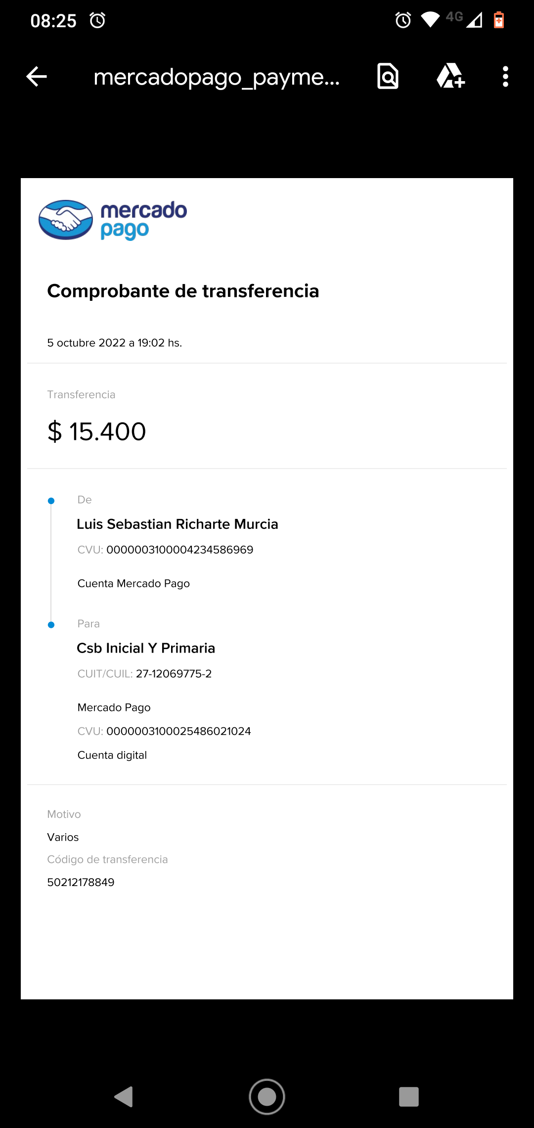Tap the Mercado Pago handshake logo

[66, 220]
